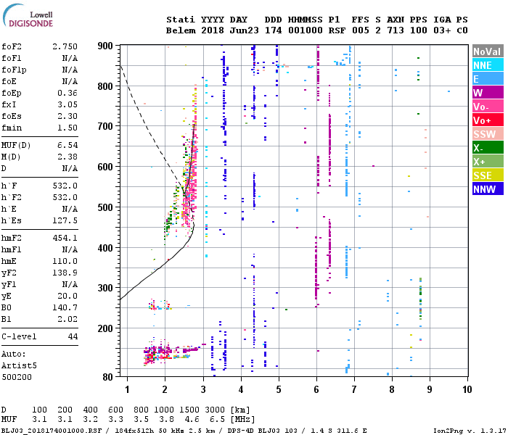Click the hmF2 value 454.1

(x=65, y=238)
